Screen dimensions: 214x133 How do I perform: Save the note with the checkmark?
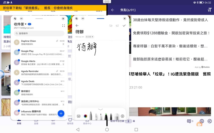coord(124,26)
